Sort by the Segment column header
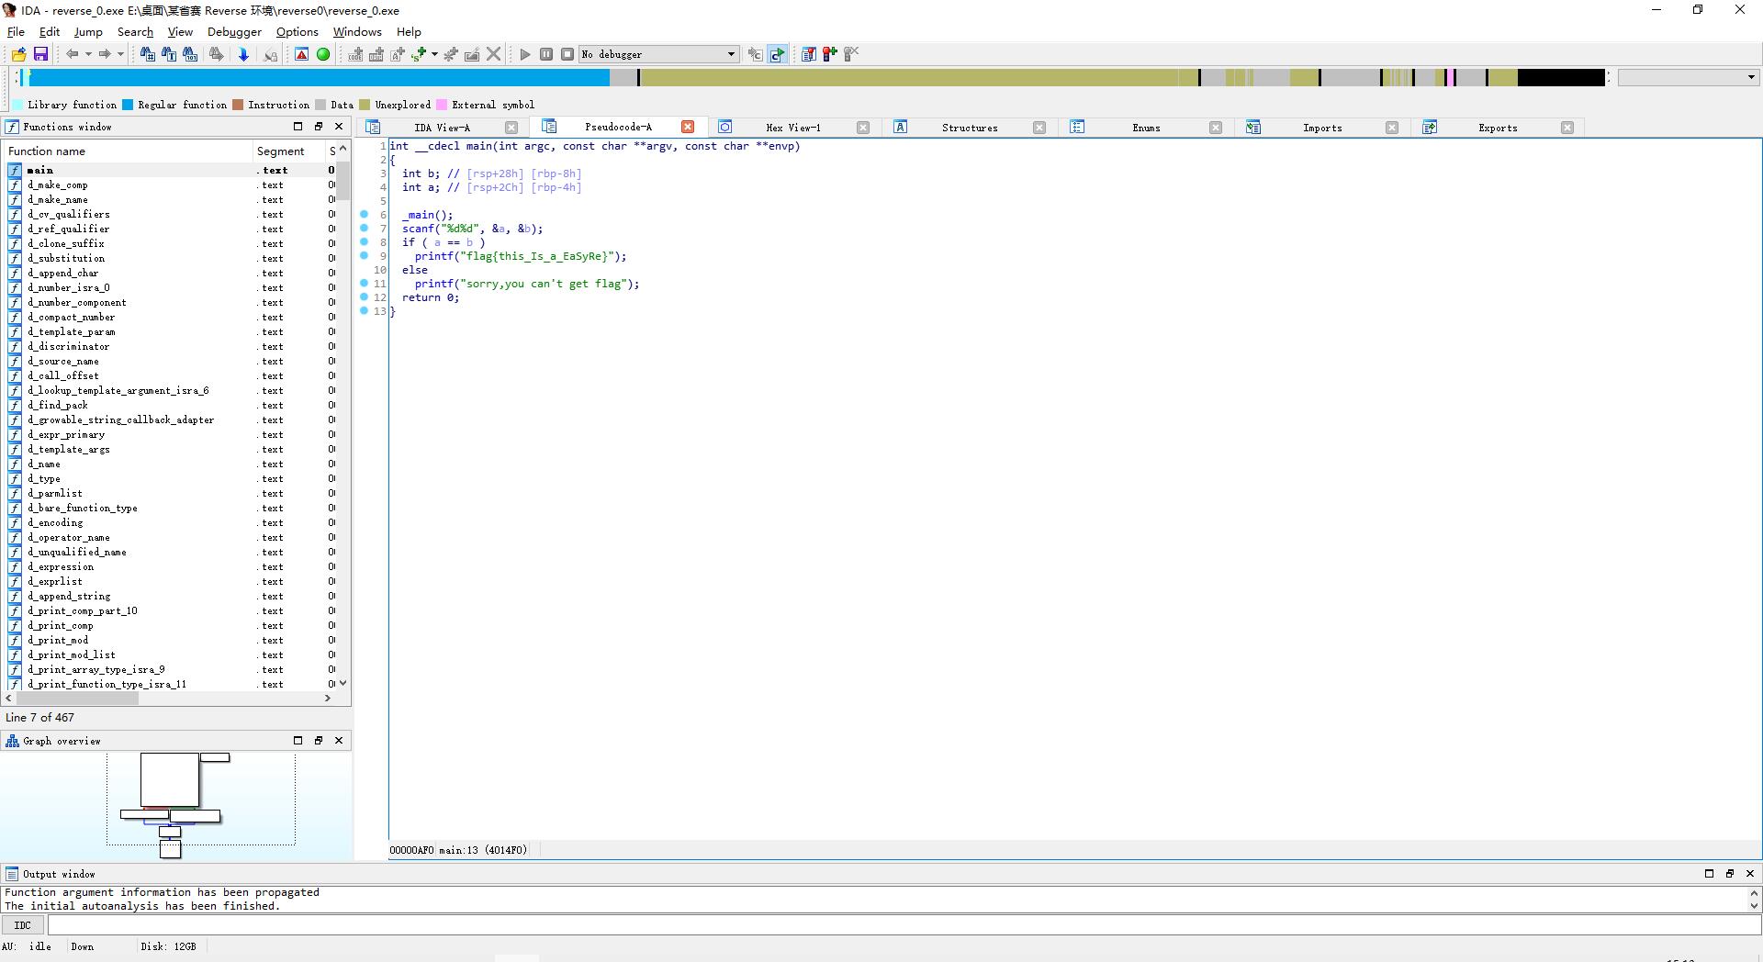This screenshot has width=1763, height=962. (288, 151)
